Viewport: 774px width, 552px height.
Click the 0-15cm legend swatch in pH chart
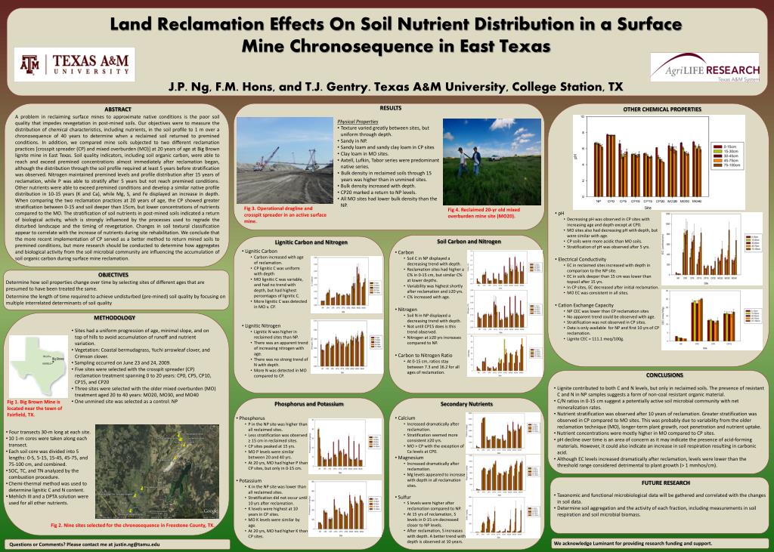[717, 146]
